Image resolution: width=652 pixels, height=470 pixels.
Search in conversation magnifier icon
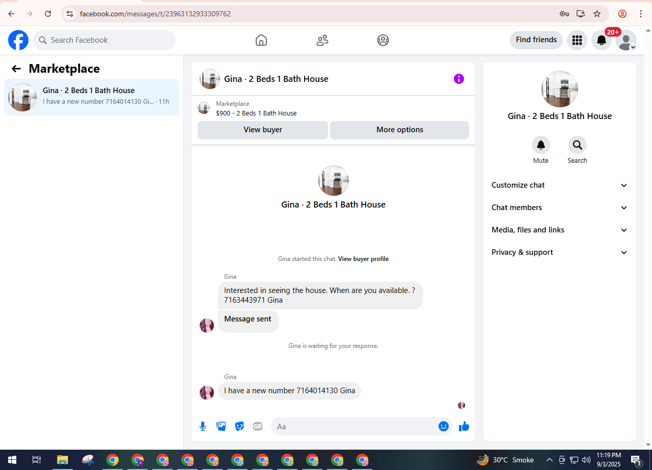[578, 145]
